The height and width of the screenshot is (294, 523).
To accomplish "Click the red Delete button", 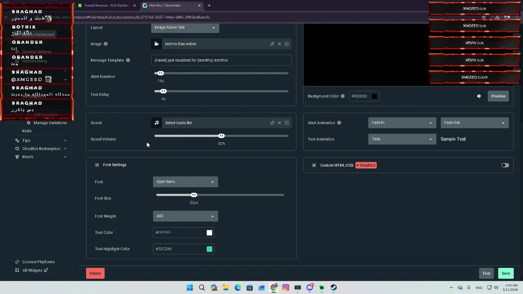I will (x=95, y=273).
